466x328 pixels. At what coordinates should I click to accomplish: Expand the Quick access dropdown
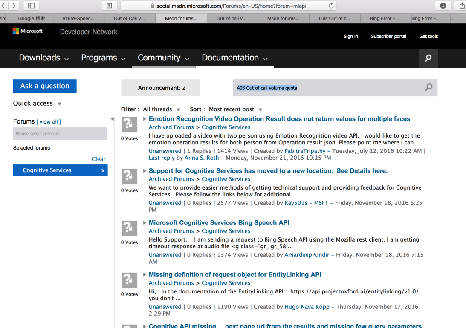[38, 103]
